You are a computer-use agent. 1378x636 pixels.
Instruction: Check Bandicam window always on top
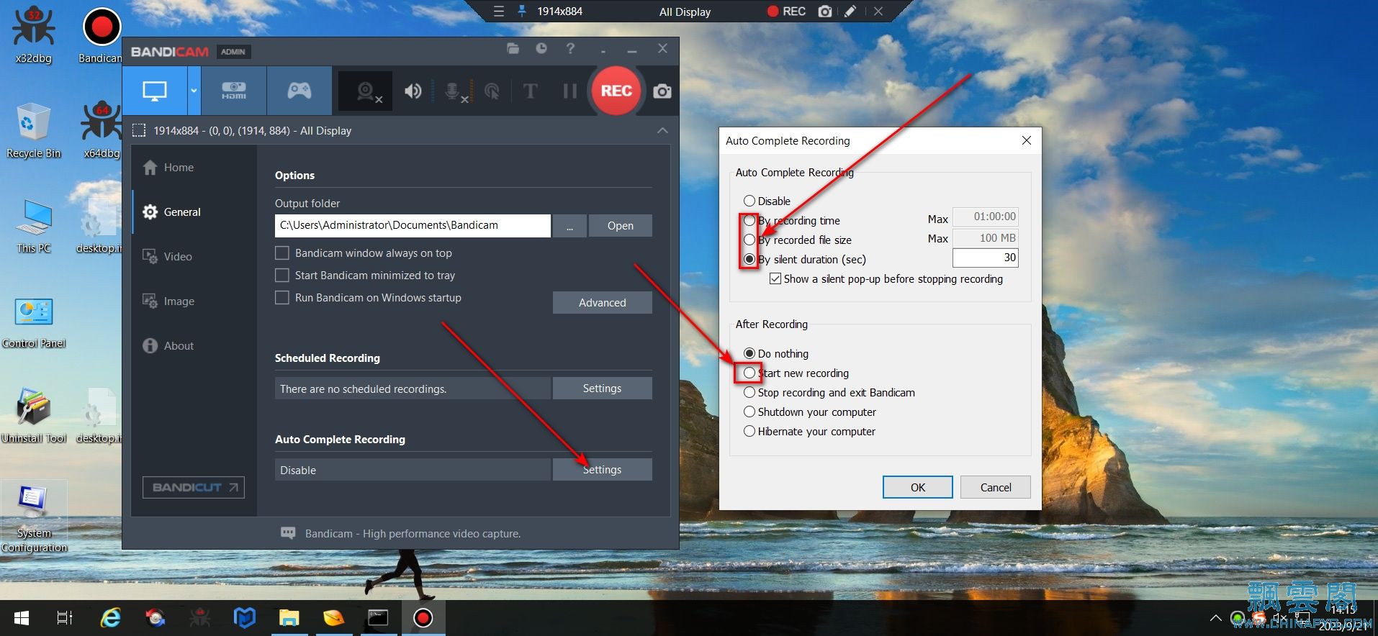pos(282,253)
